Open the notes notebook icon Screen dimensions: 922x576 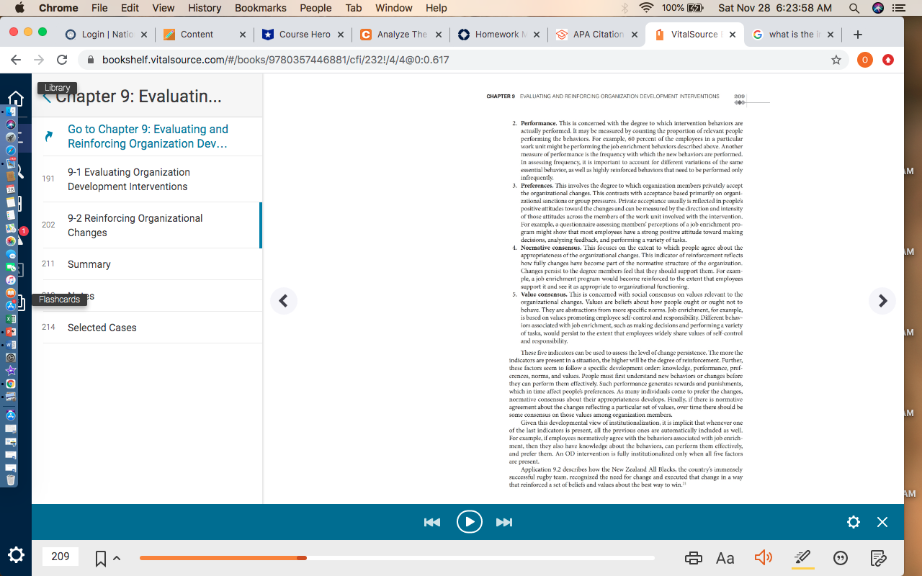(x=877, y=558)
